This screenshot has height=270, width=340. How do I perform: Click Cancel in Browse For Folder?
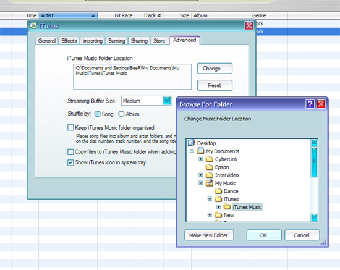tap(302, 235)
